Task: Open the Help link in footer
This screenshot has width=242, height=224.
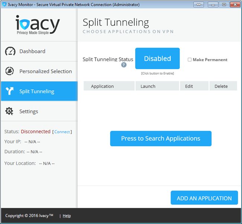Action: (67, 216)
